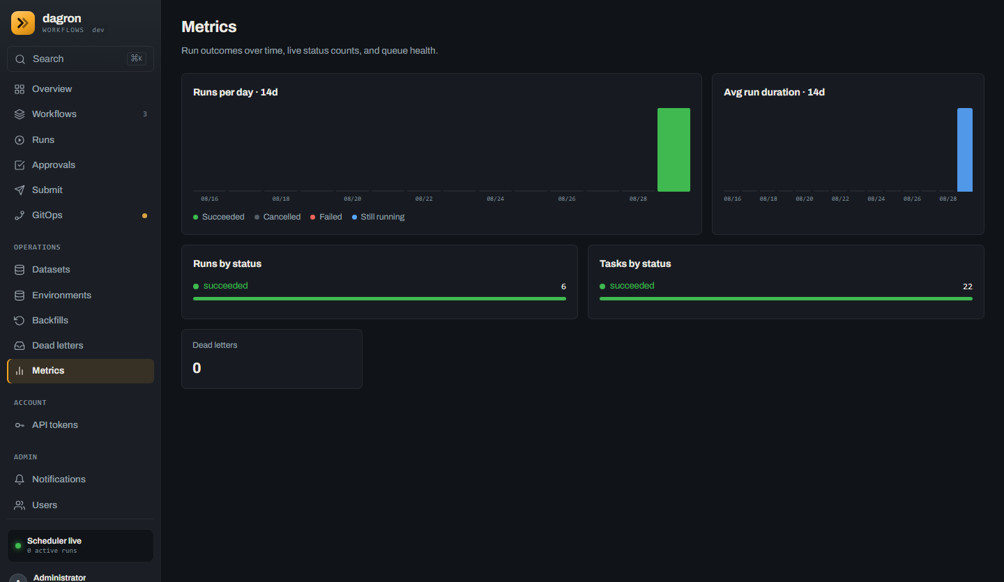Click the Overview grid icon
The height and width of the screenshot is (582, 1004).
(20, 89)
